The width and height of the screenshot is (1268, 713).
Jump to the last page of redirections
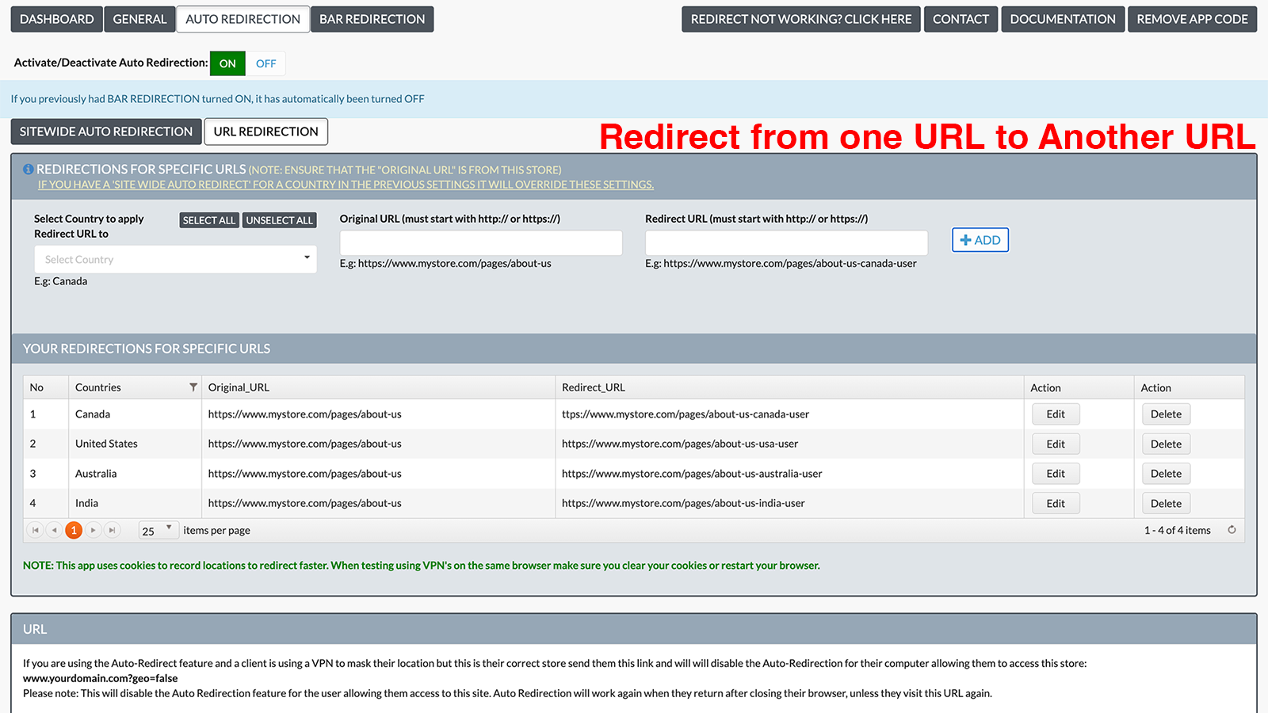(112, 529)
